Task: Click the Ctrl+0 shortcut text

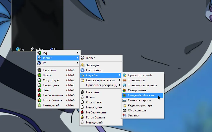Action: (70, 70)
